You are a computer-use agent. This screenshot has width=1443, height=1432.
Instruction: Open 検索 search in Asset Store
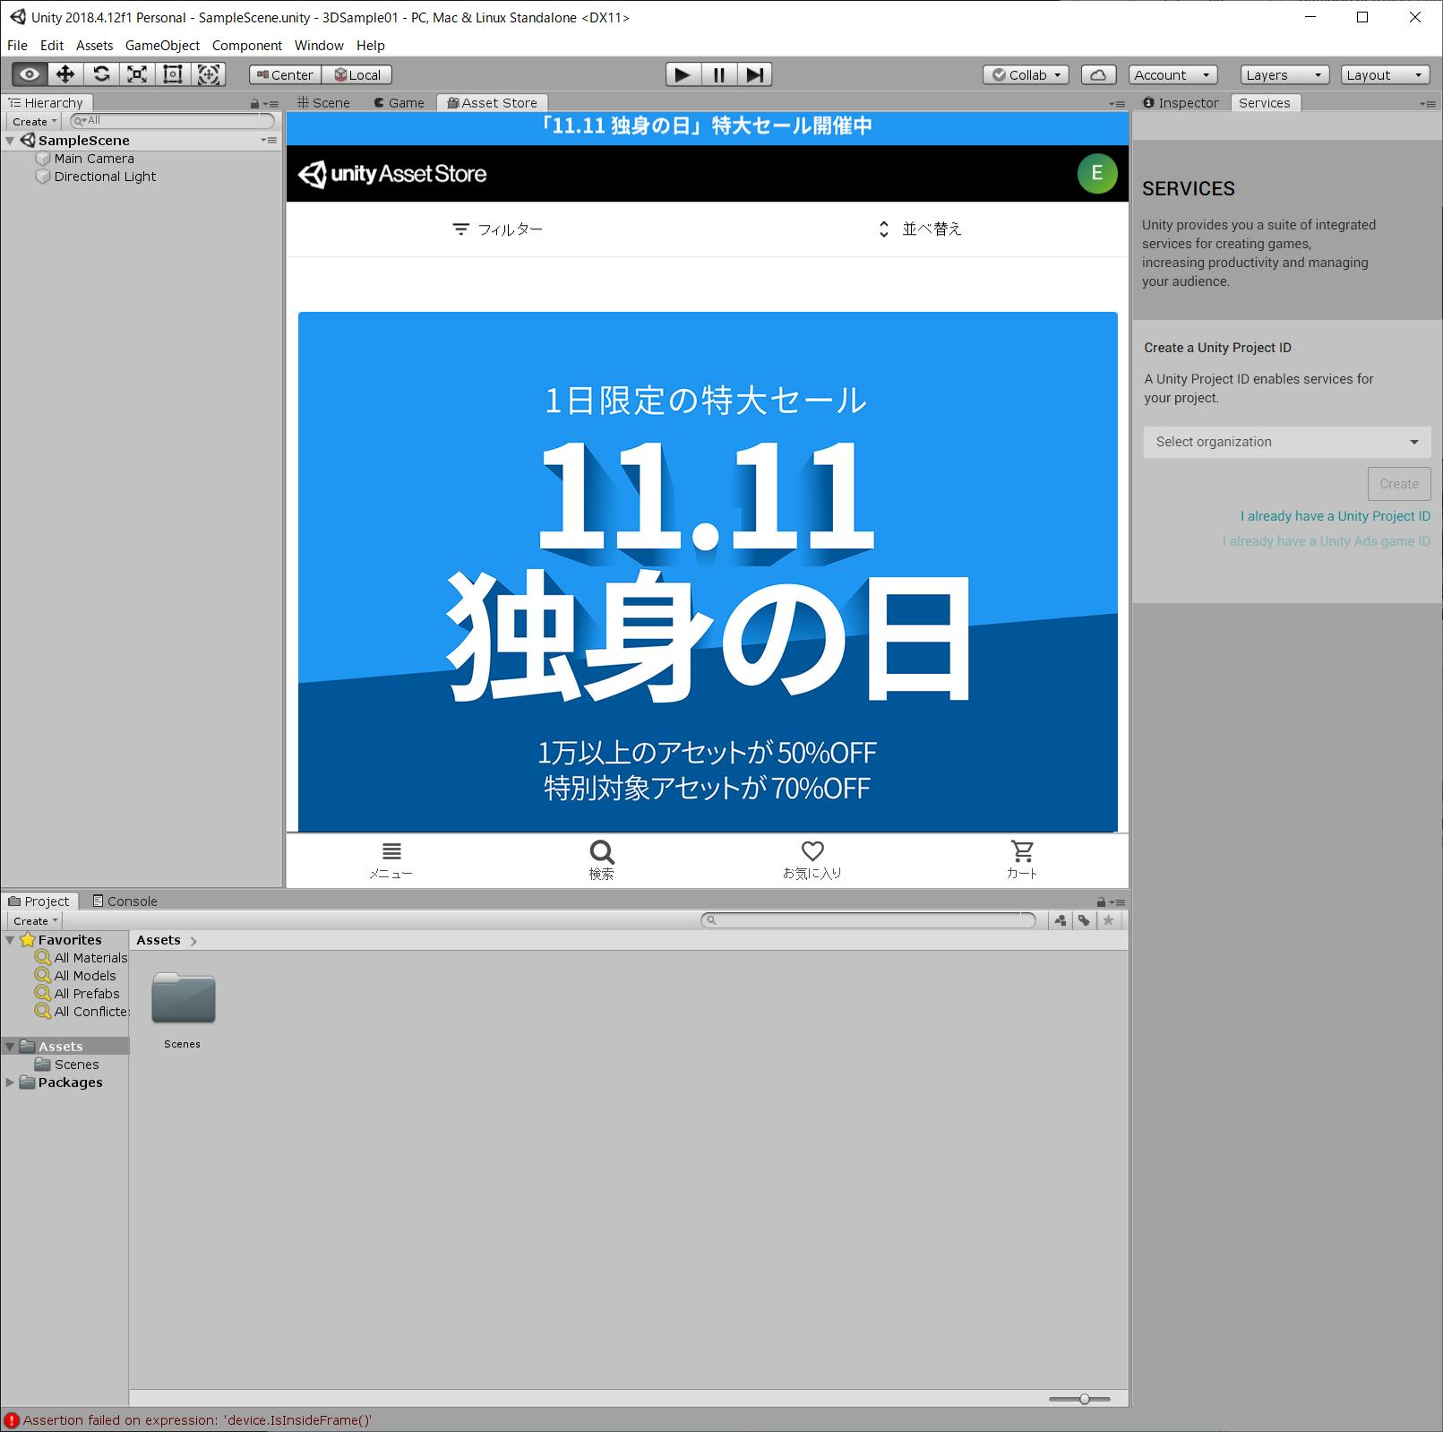coord(602,861)
